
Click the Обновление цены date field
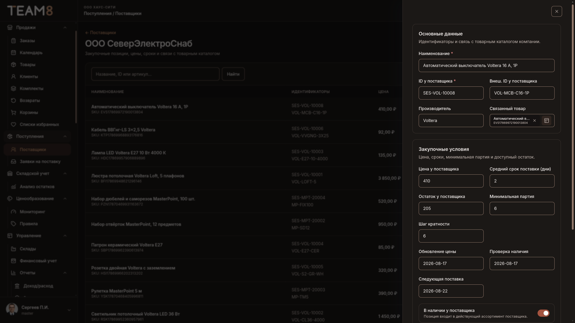coord(451,263)
